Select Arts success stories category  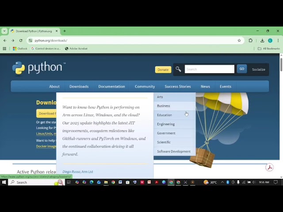pos(175,97)
